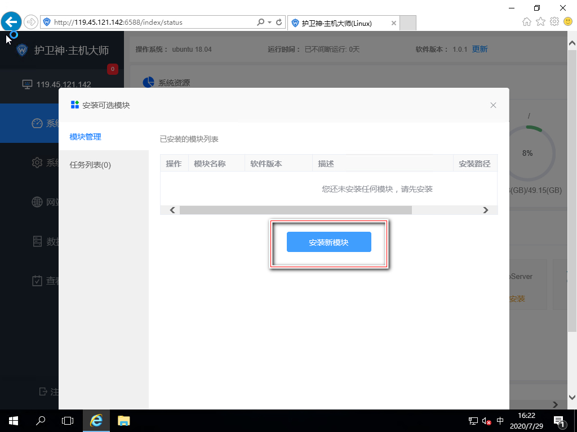Image resolution: width=577 pixels, height=432 pixels.
Task: Open the favorites star icon
Action: tap(540, 22)
